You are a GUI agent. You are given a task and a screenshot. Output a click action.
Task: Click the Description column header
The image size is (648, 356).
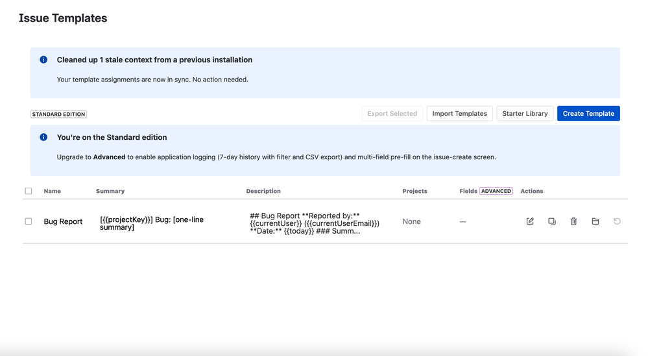coord(263,191)
